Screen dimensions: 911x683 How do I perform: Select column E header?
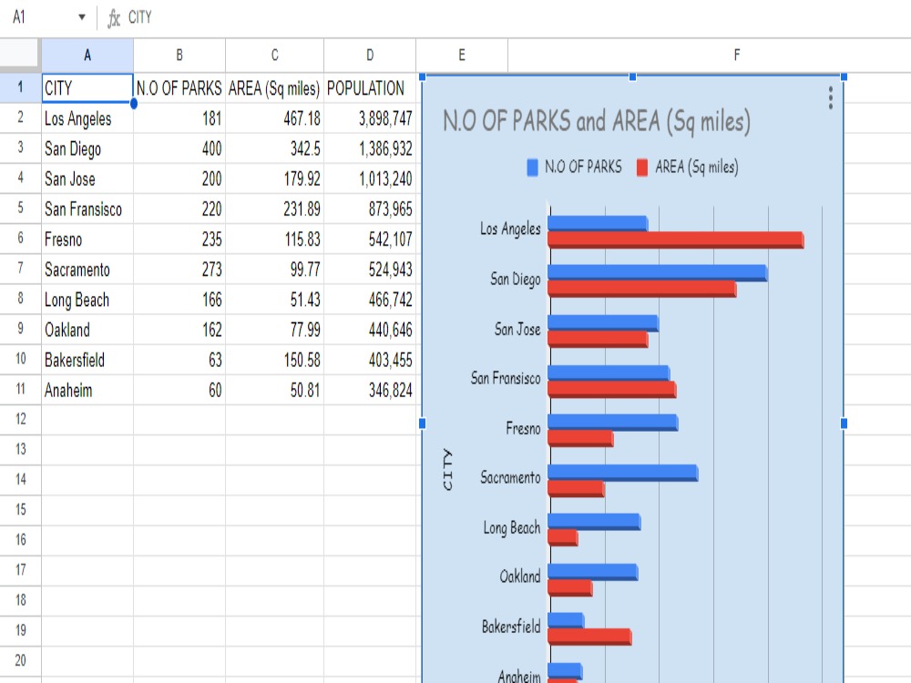click(x=462, y=56)
